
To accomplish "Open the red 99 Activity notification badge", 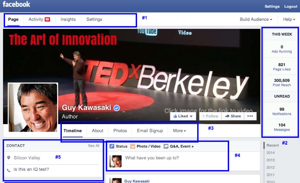I will (47, 19).
